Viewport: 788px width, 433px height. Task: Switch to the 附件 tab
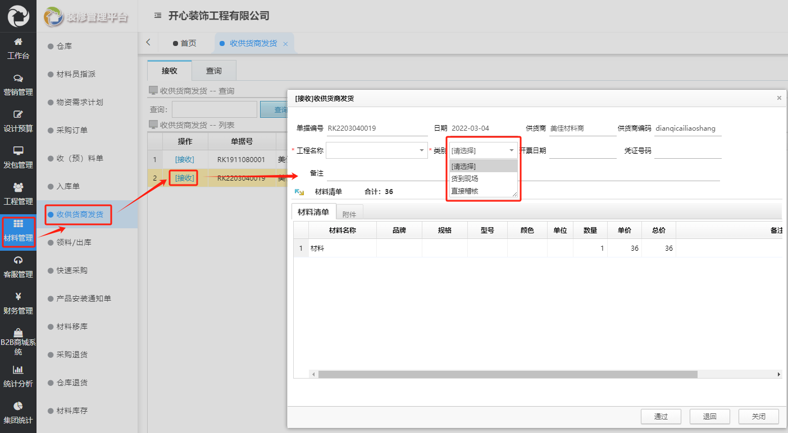coord(349,214)
